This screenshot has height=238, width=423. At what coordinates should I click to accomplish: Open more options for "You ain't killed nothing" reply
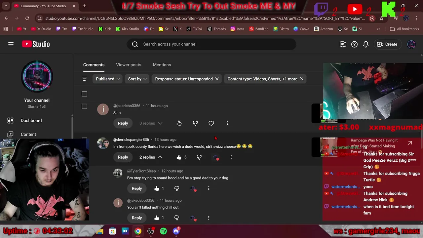click(x=209, y=218)
